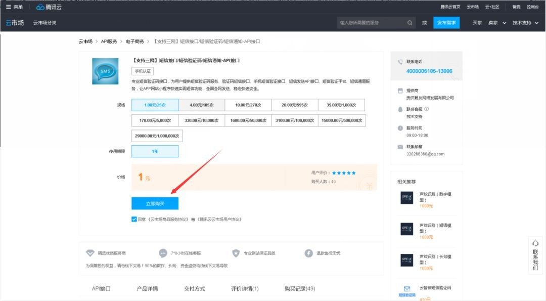The image size is (546, 301).
Task: Click the provider icon beside 提供商
Action: coord(400,91)
